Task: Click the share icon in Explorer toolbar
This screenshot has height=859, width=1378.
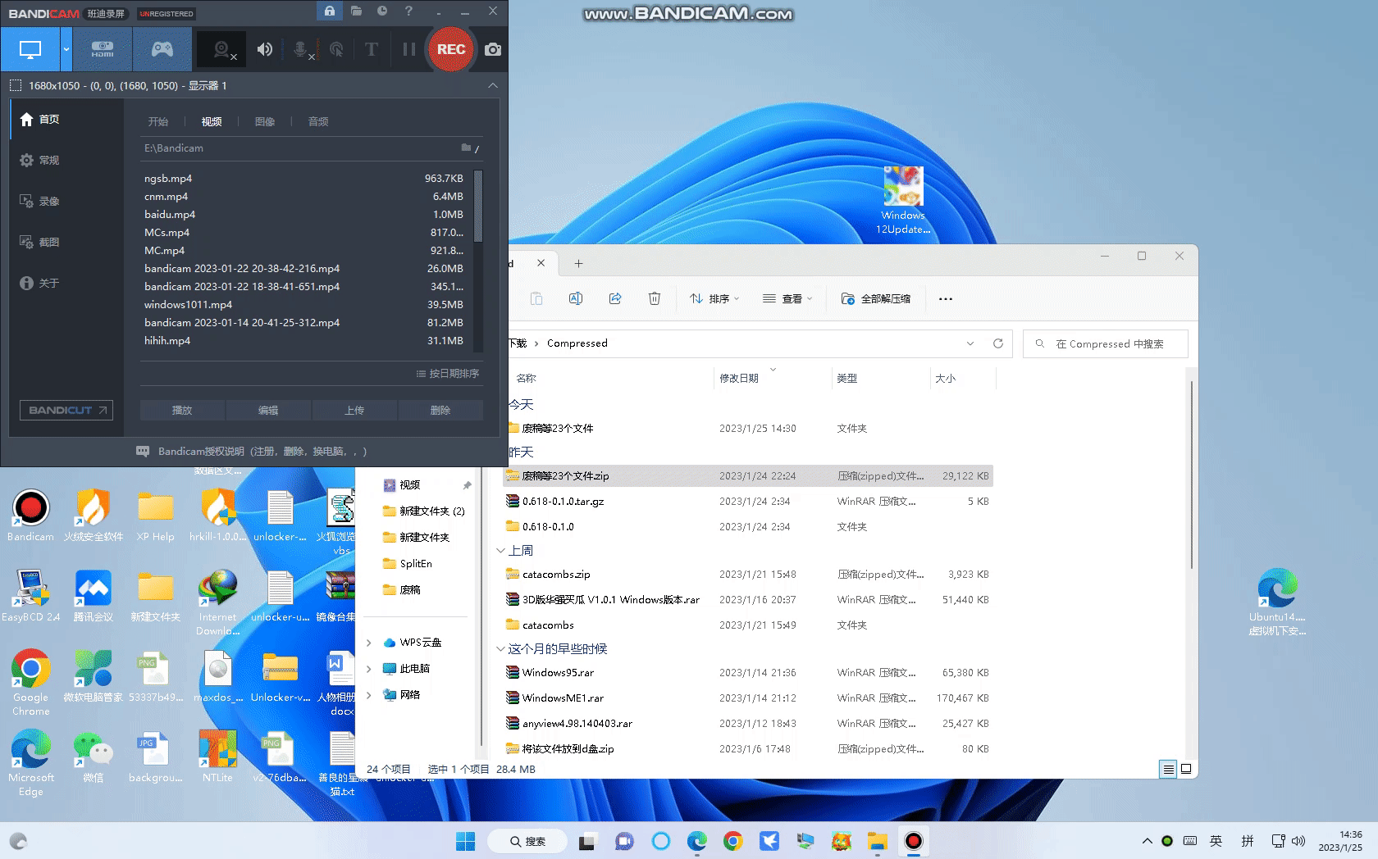Action: (615, 299)
